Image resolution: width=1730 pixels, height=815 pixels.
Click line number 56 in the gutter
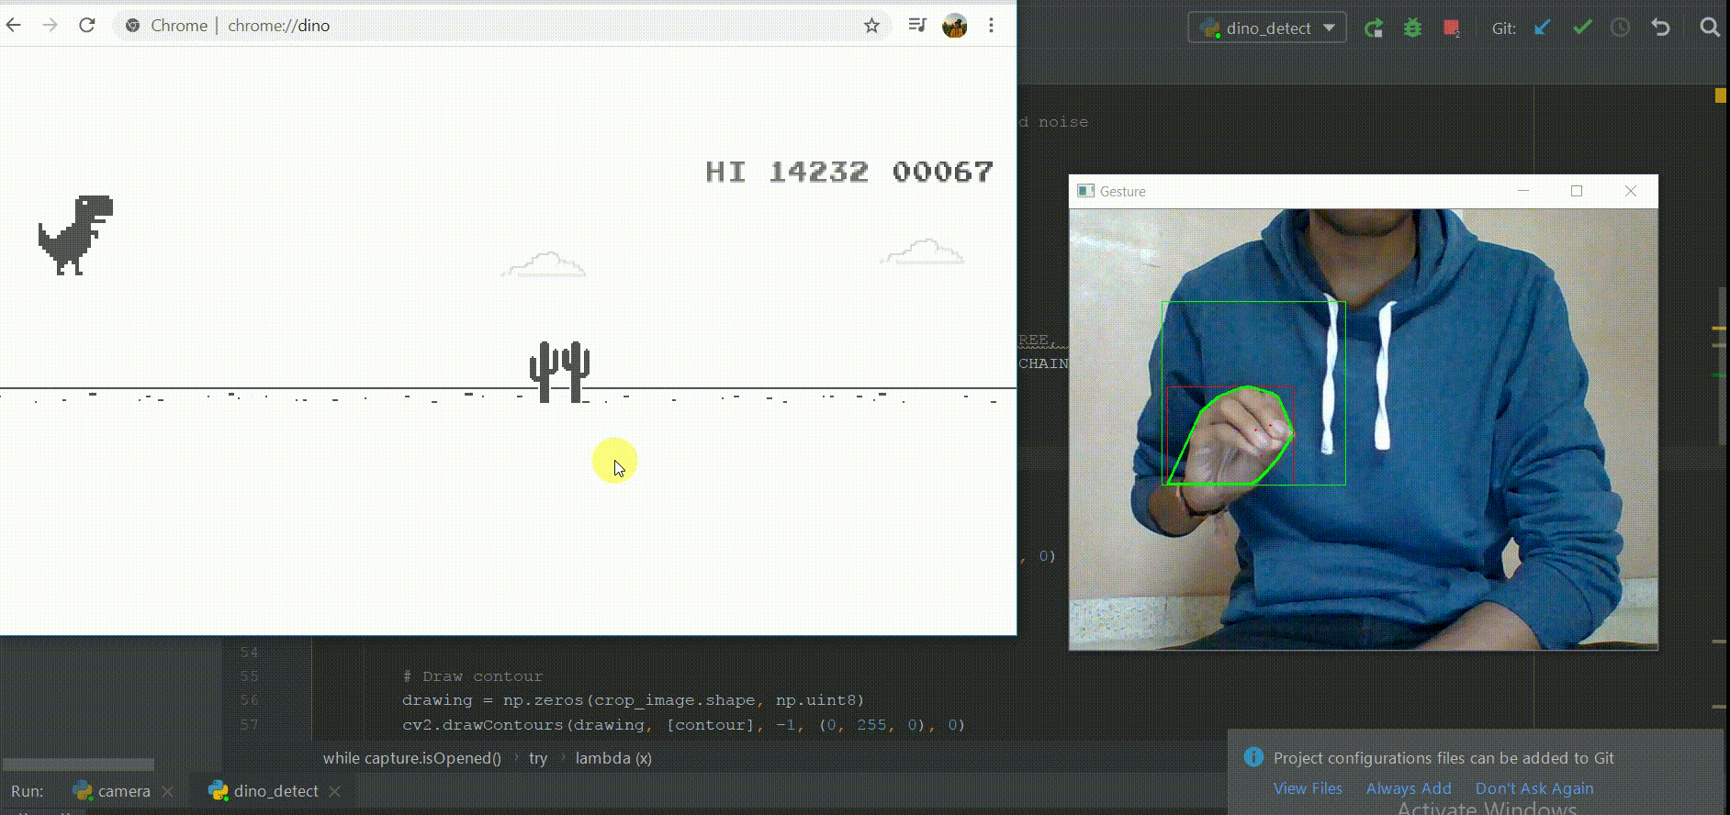click(249, 699)
